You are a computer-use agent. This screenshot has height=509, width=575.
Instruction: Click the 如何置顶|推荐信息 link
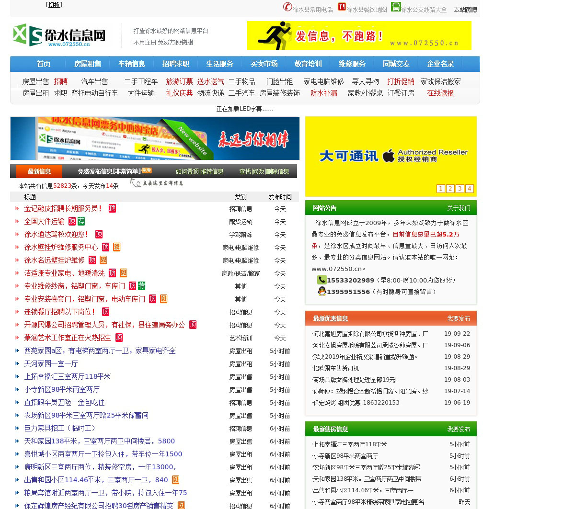[199, 171]
